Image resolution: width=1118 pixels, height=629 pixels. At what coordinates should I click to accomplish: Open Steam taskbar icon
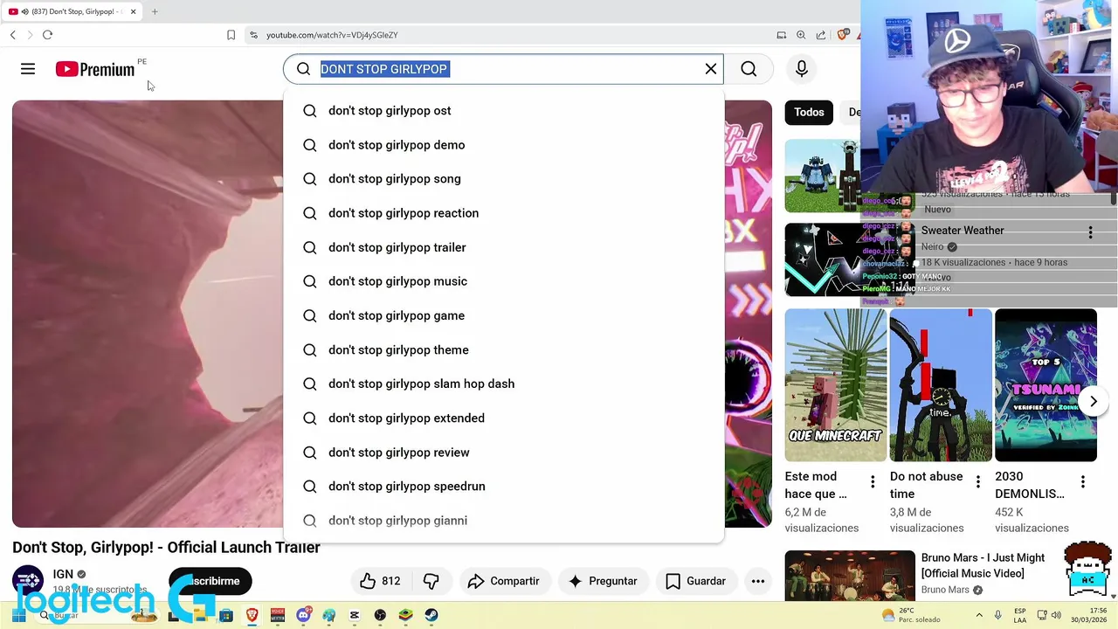[431, 615]
